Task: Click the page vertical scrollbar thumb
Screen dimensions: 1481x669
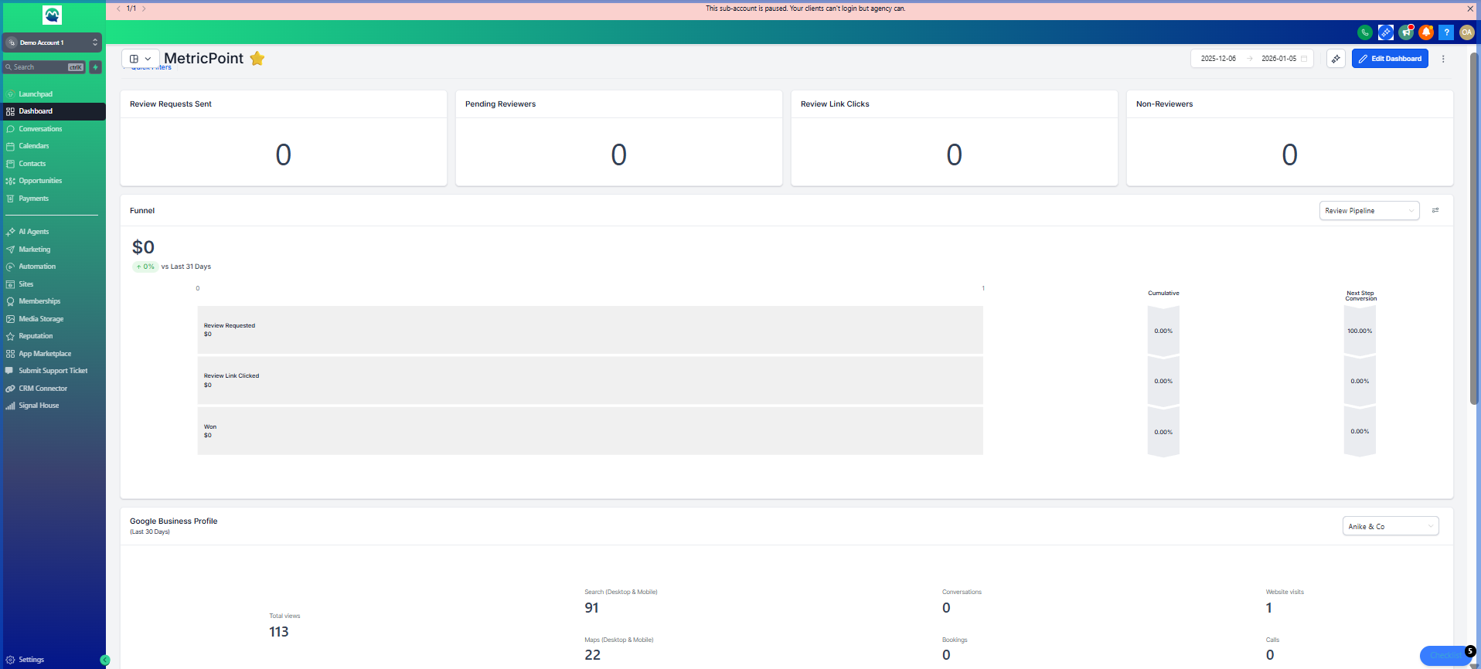Action: tap(1474, 228)
